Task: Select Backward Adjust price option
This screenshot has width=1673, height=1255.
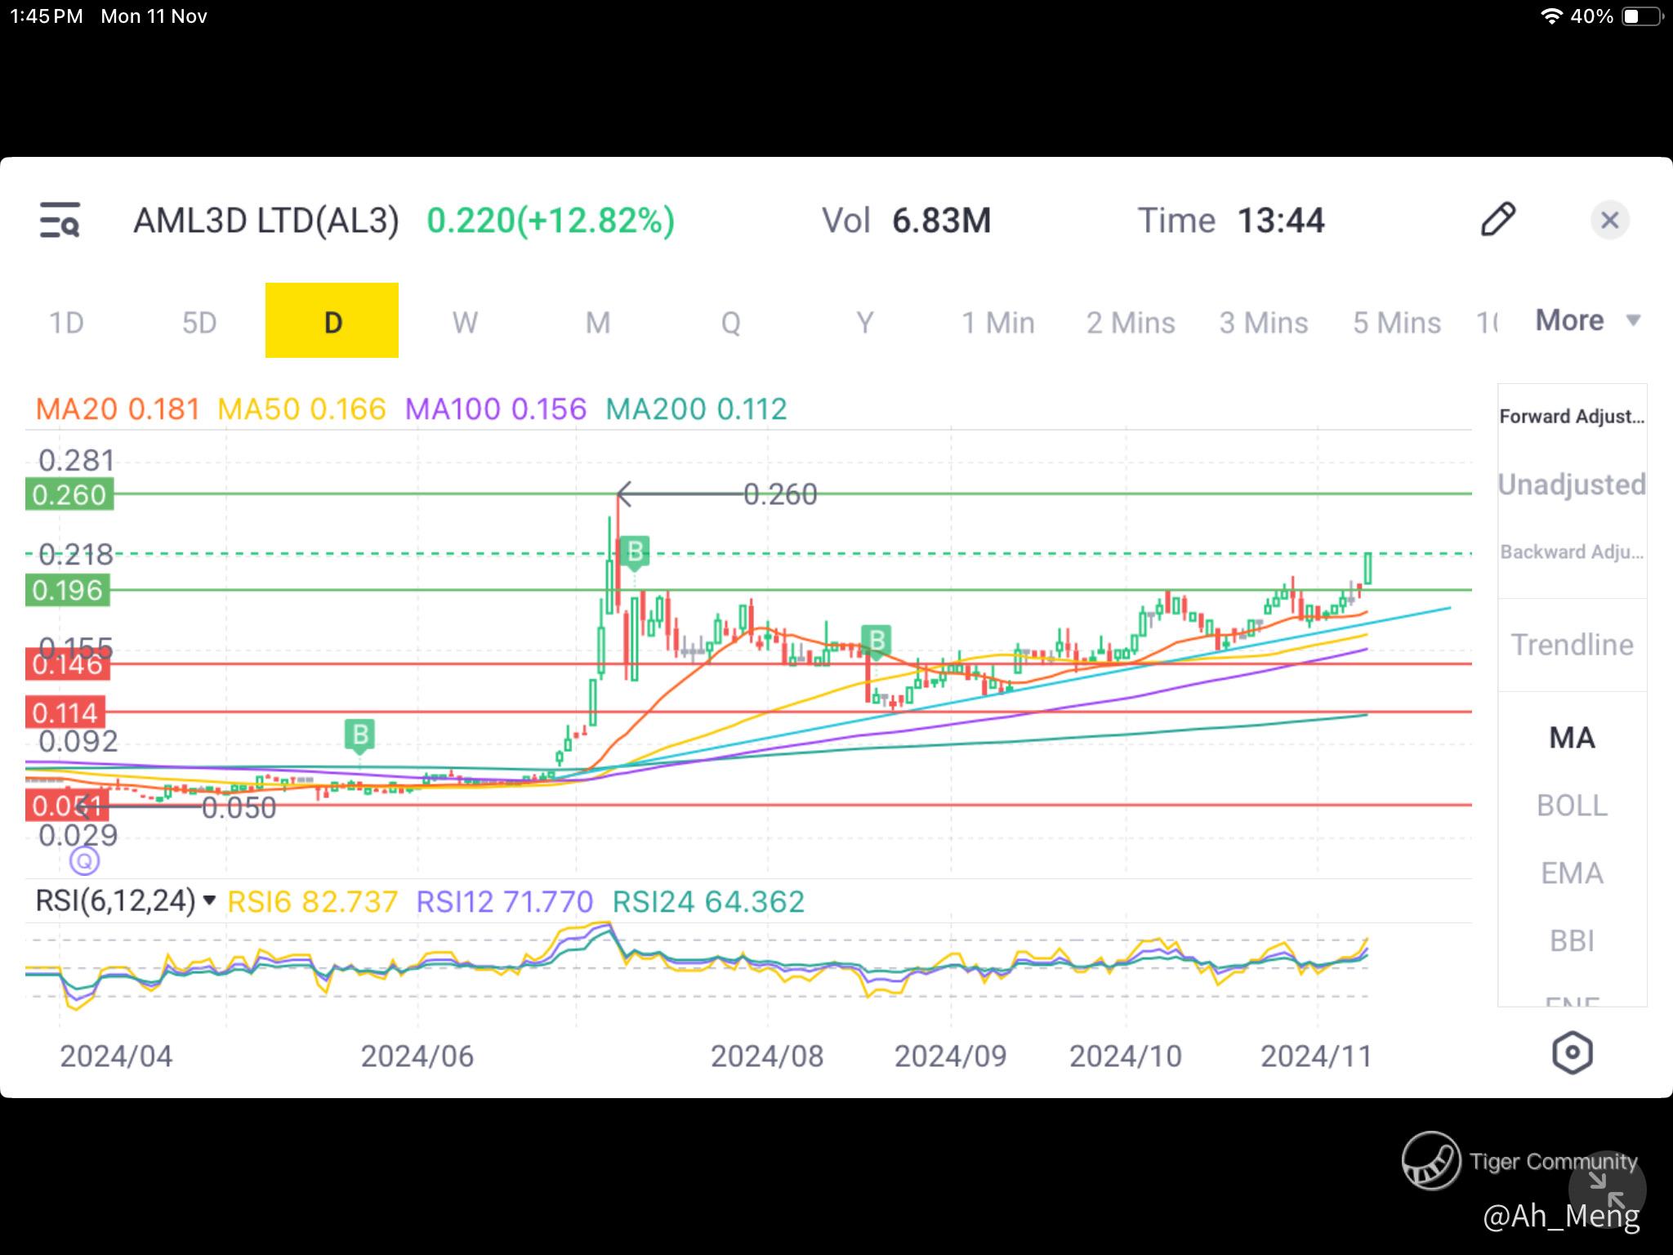Action: [x=1572, y=552]
